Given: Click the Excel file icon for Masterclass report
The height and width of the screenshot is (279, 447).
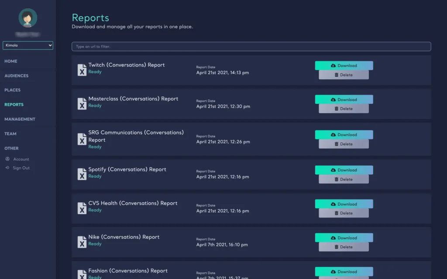Looking at the screenshot, I should coord(82,104).
